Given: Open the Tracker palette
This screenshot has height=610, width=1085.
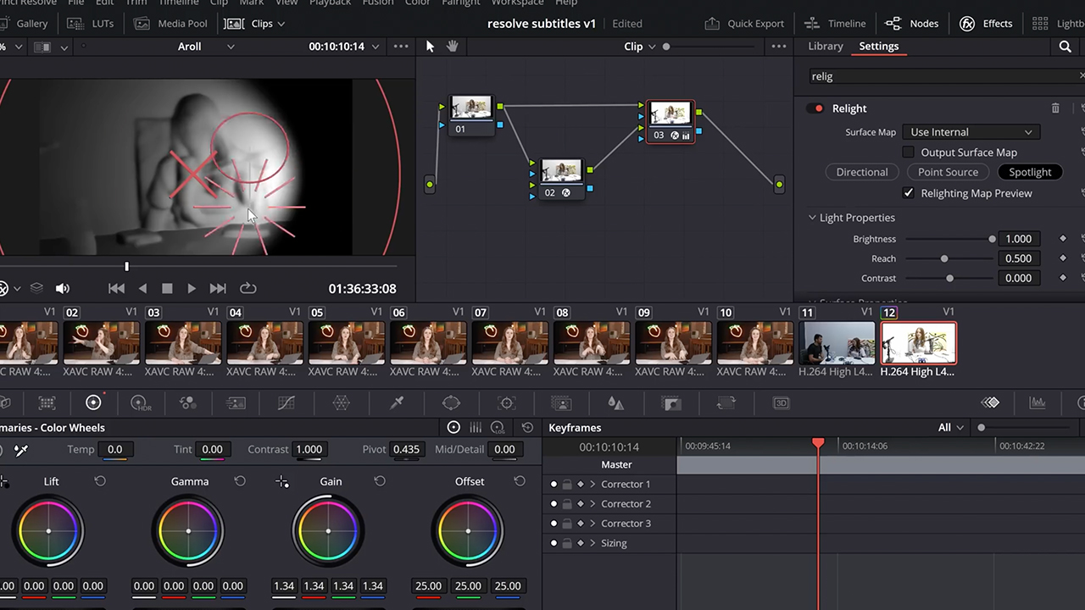Looking at the screenshot, I should pos(507,403).
